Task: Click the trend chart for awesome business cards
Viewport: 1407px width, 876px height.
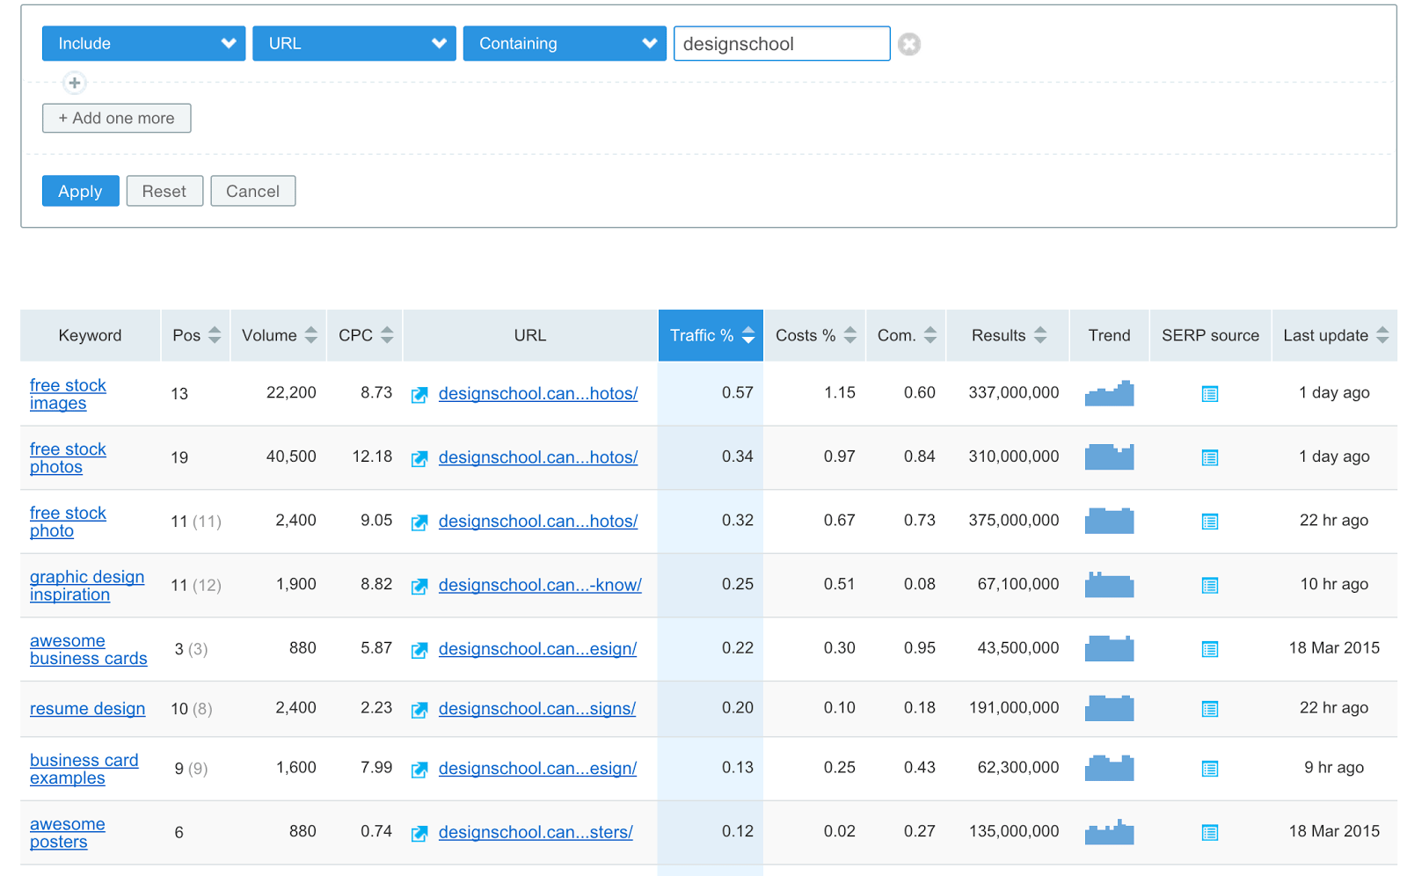Action: pyautogui.click(x=1109, y=648)
